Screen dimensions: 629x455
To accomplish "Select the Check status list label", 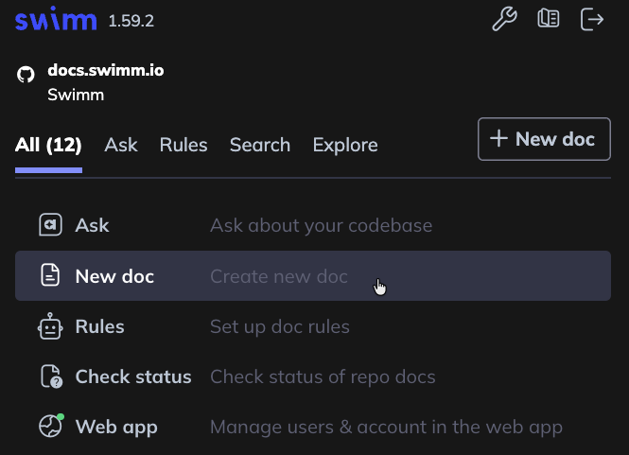I will (x=133, y=376).
